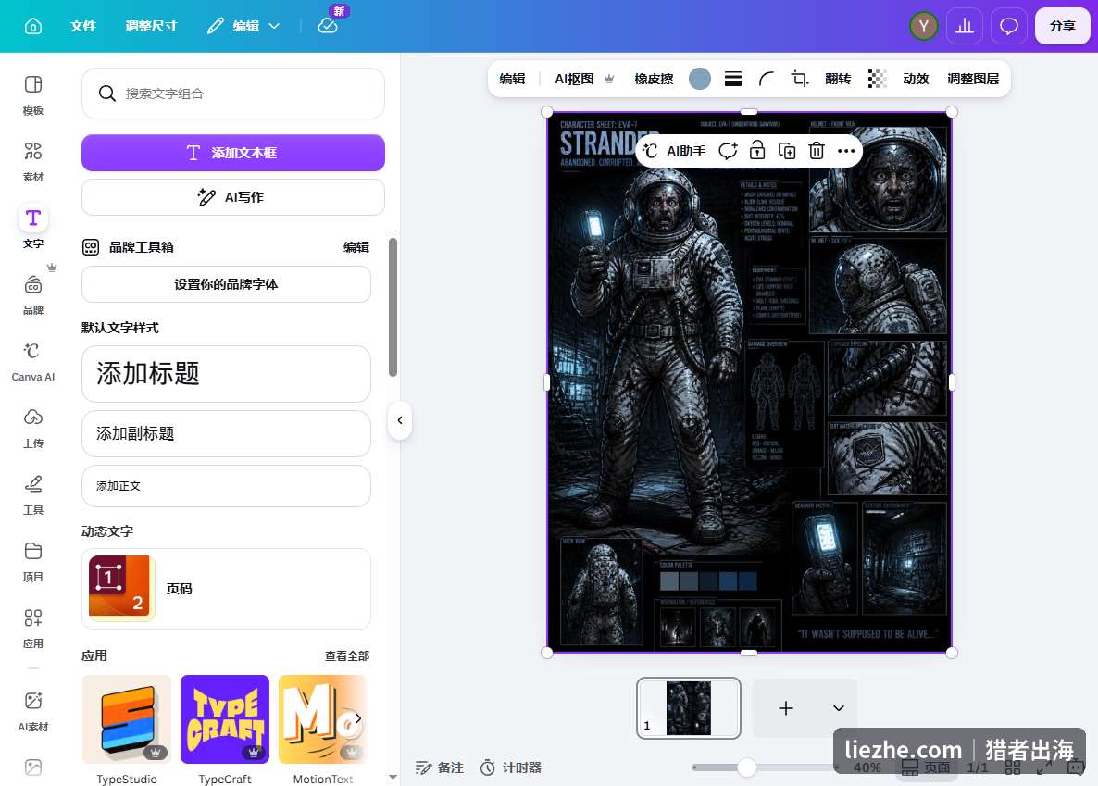
Task: Click 翻转 in the toolbar
Action: click(838, 80)
